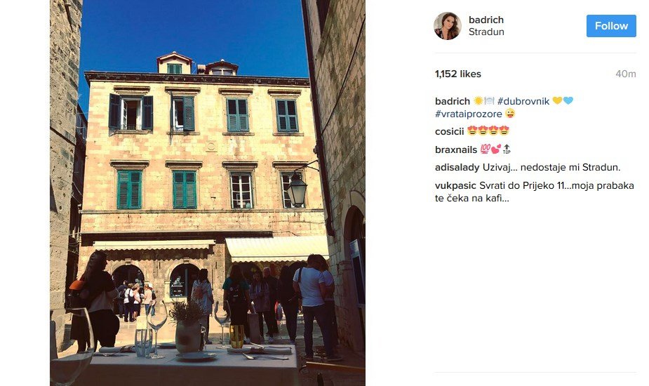Open the badrich username in the caption

453,101
